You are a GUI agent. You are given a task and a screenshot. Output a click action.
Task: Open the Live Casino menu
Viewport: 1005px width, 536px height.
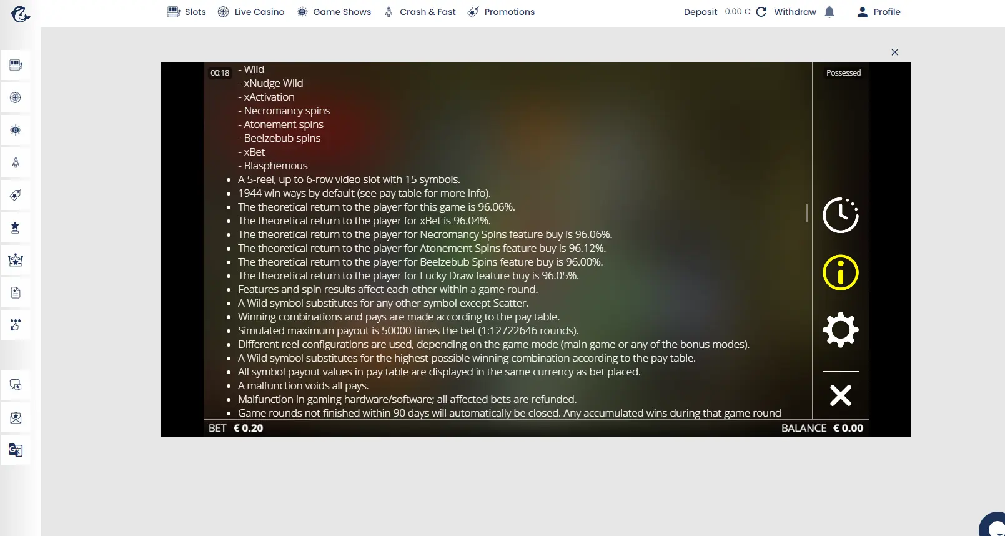pos(251,12)
